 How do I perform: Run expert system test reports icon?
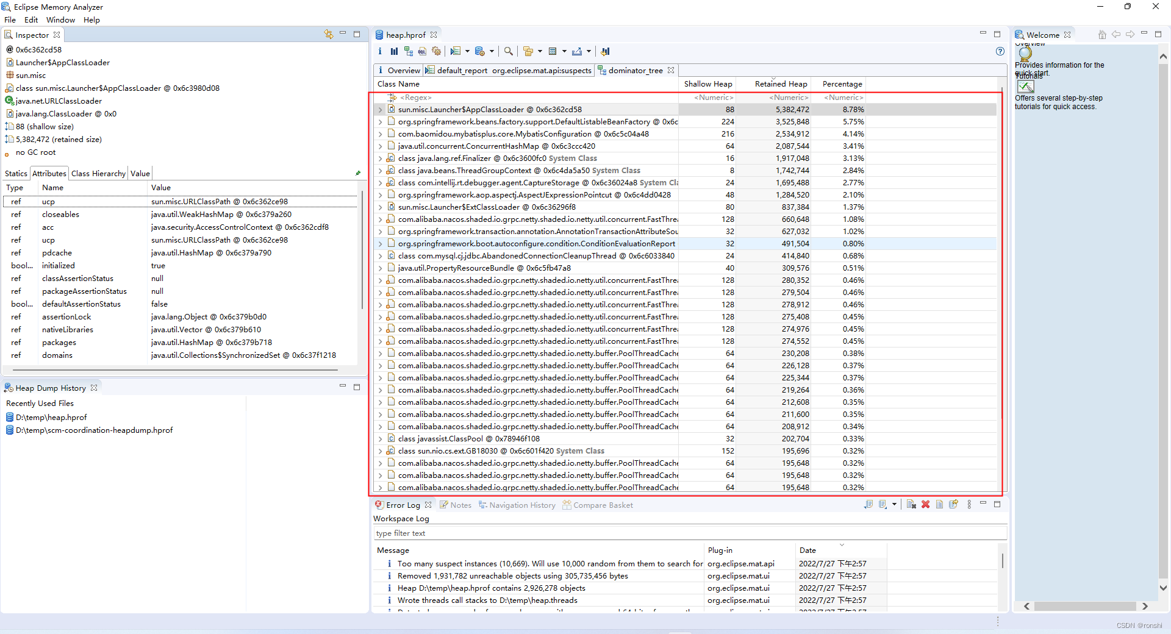pyautogui.click(x=455, y=51)
